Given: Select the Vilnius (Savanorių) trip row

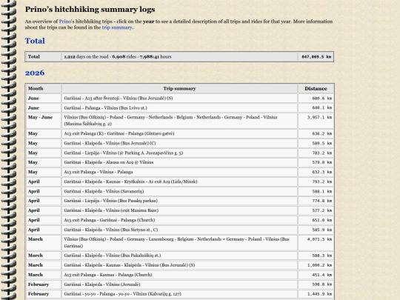Looking at the screenshot, I should pos(179,191).
